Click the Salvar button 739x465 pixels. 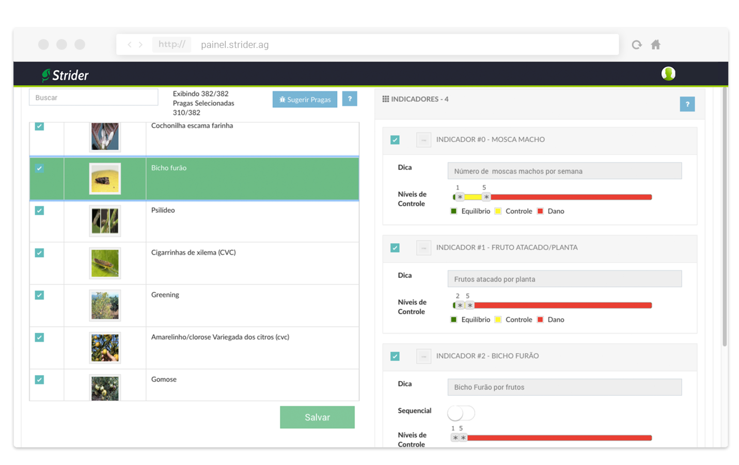(317, 417)
